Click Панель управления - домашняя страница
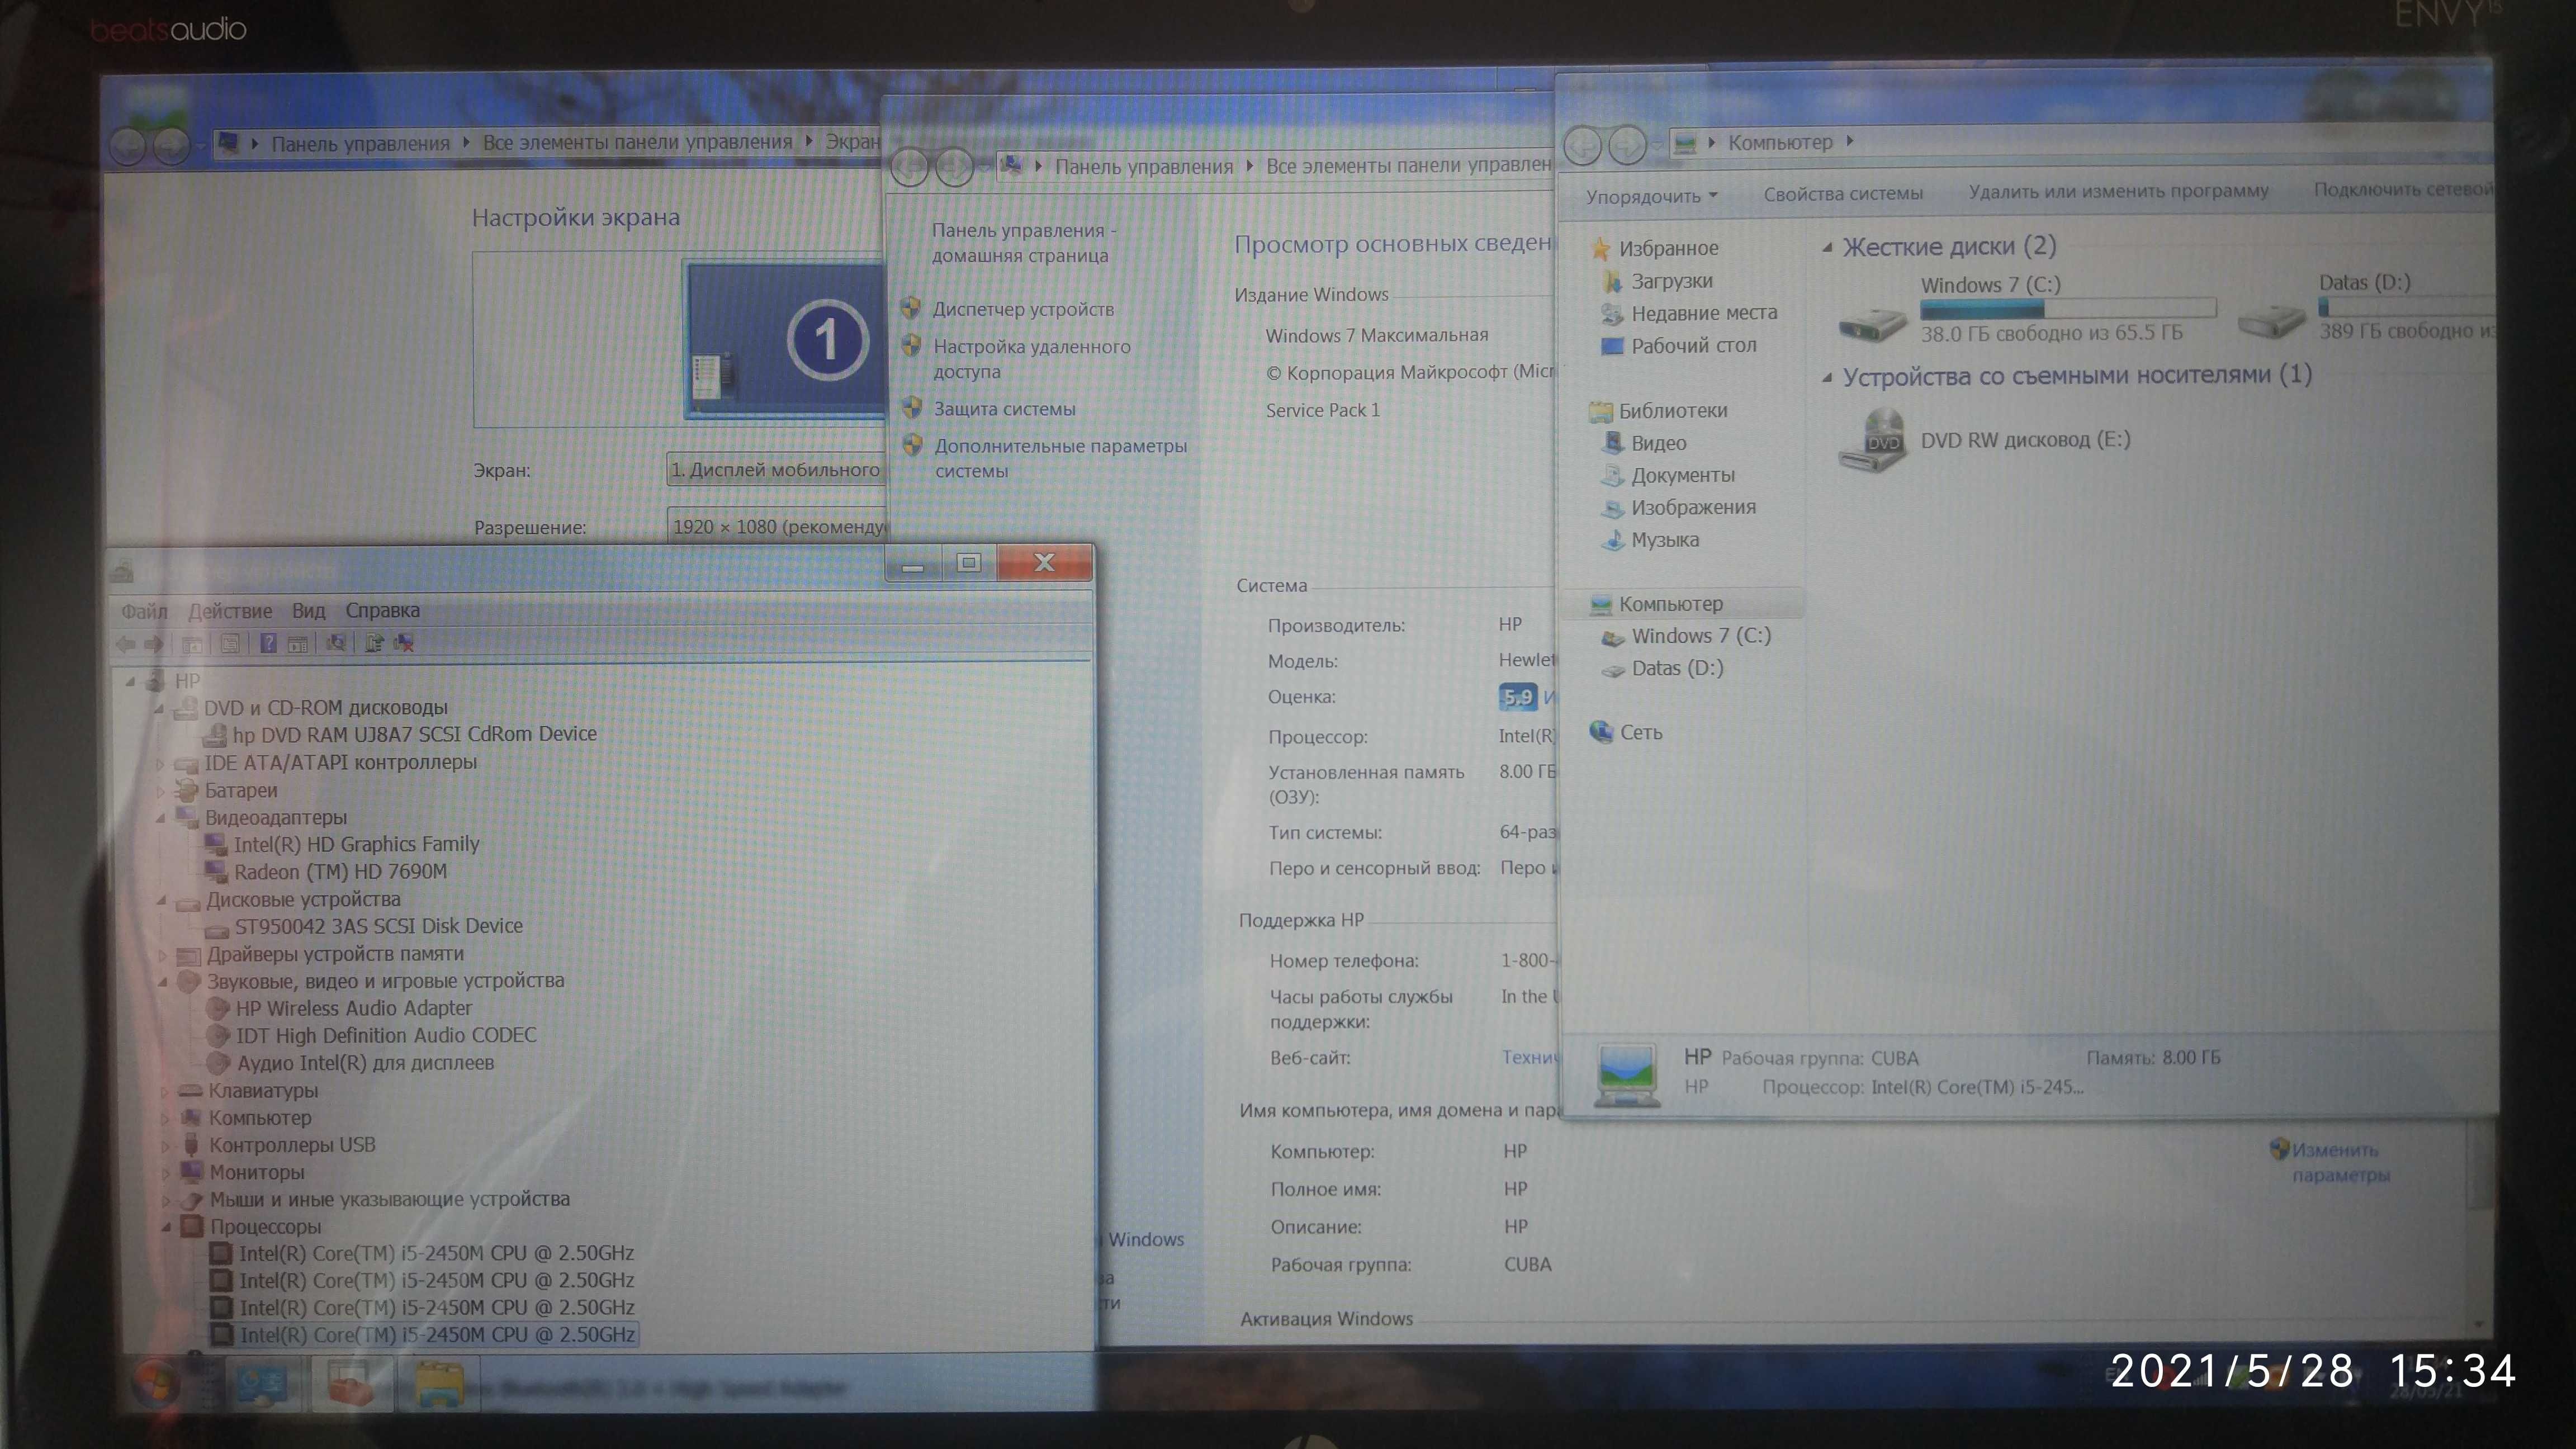This screenshot has height=1449, width=2576. pos(1024,242)
